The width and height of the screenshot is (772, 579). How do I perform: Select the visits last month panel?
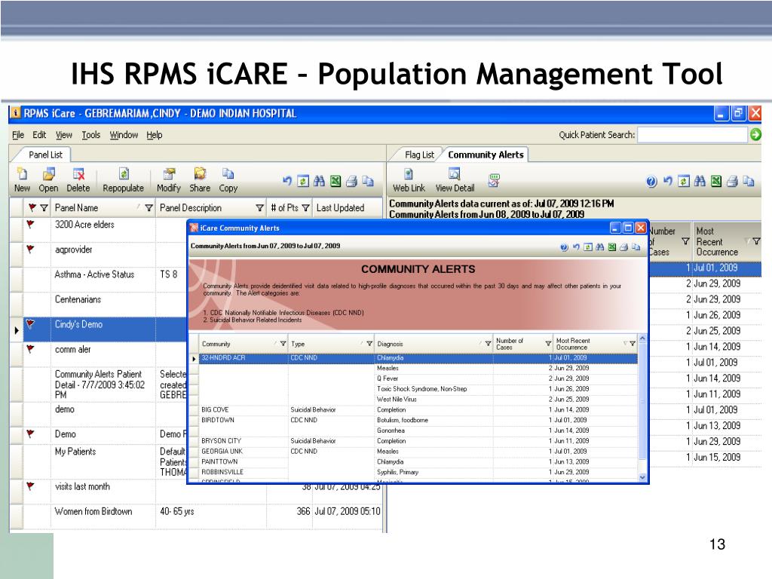(x=197, y=492)
